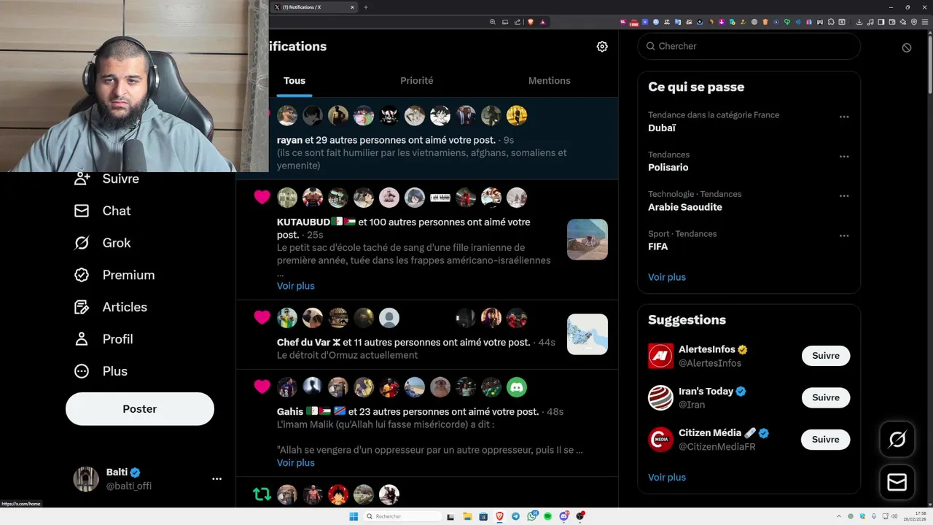Open the Polisario trend
The width and height of the screenshot is (933, 525).
click(x=668, y=168)
